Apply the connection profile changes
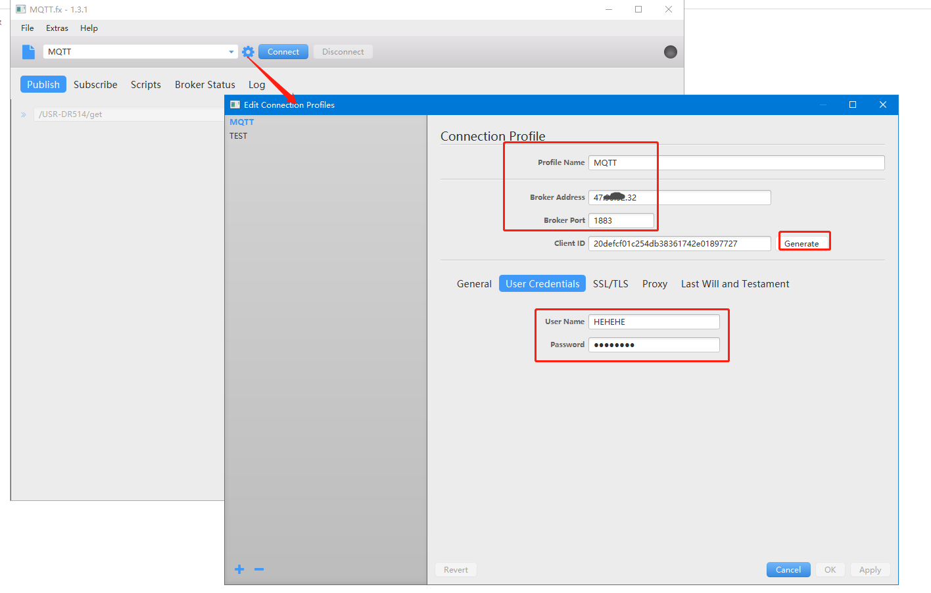 [870, 570]
